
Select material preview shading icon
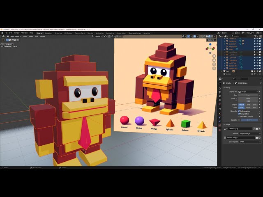pyautogui.click(x=210, y=37)
